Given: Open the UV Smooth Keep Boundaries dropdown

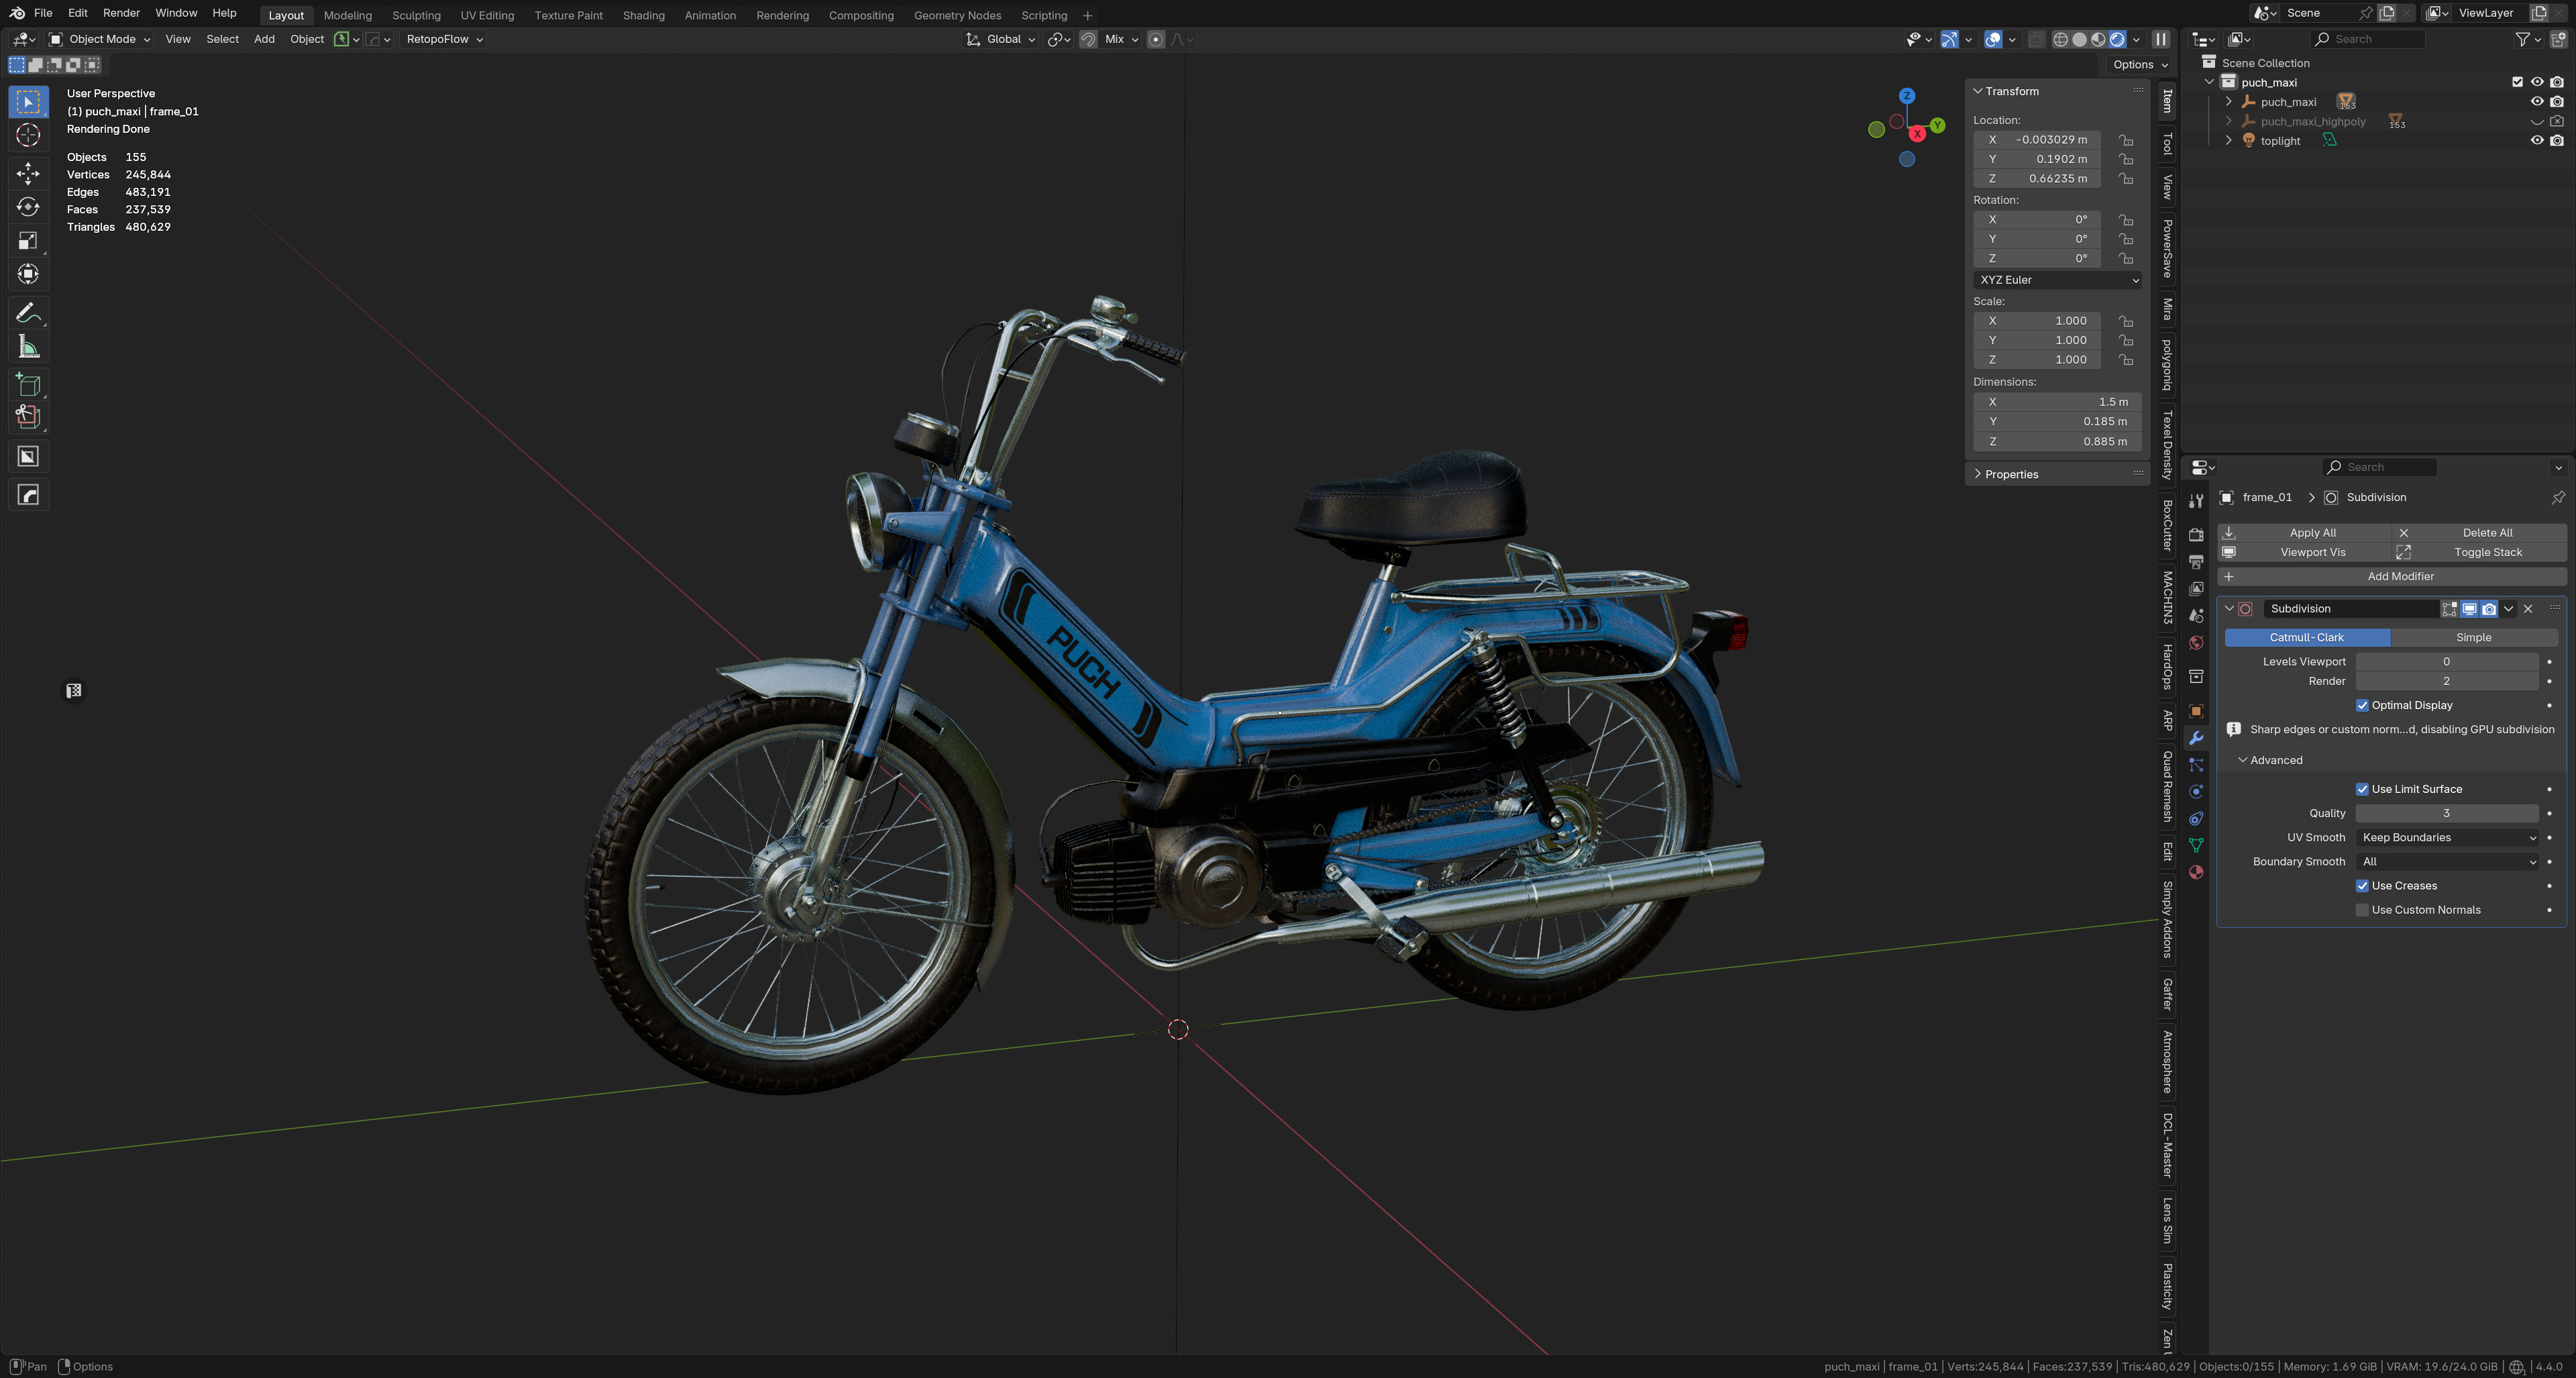Looking at the screenshot, I should (x=2447, y=838).
